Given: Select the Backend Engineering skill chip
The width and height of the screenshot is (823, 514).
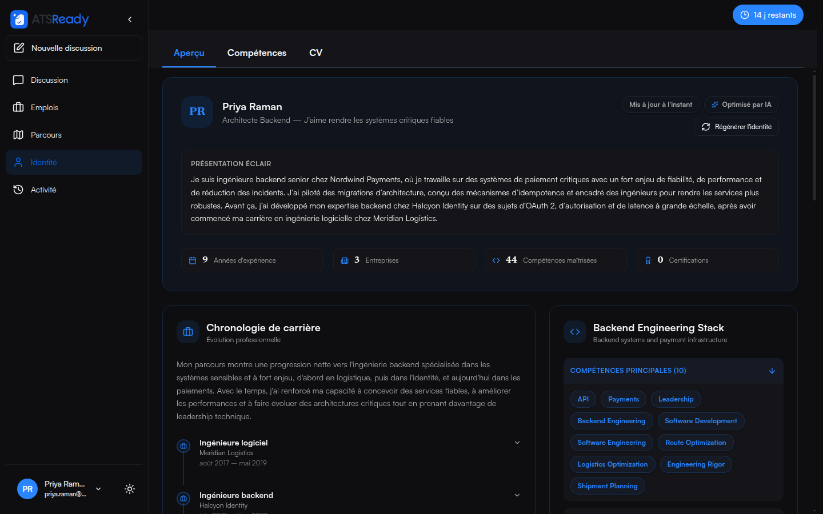Looking at the screenshot, I should click(x=612, y=421).
